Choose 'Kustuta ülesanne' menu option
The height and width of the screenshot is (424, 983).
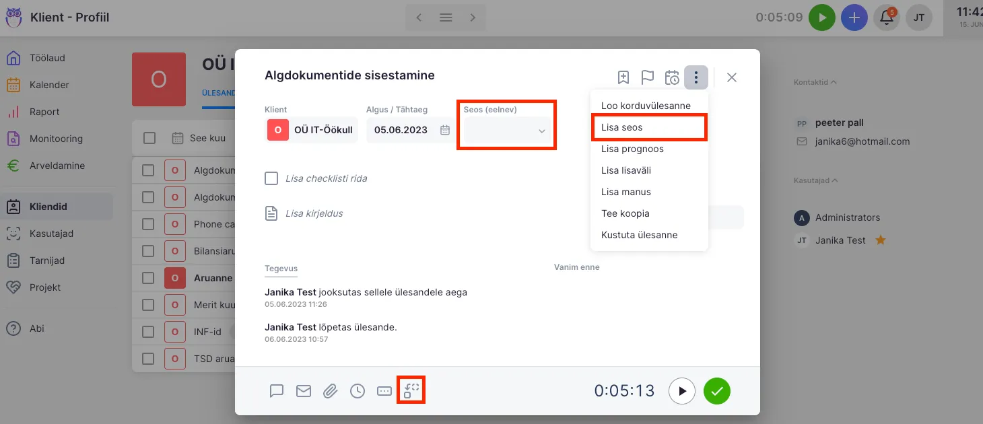pos(639,235)
